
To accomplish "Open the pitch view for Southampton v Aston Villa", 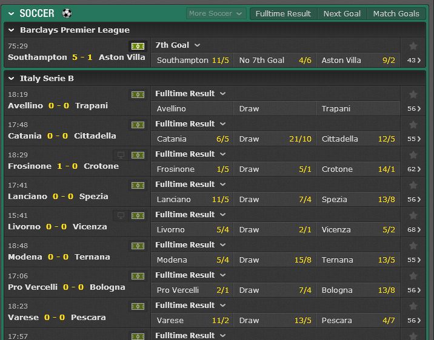I will 138,46.
